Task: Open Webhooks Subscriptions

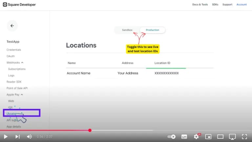Action: coord(17,69)
